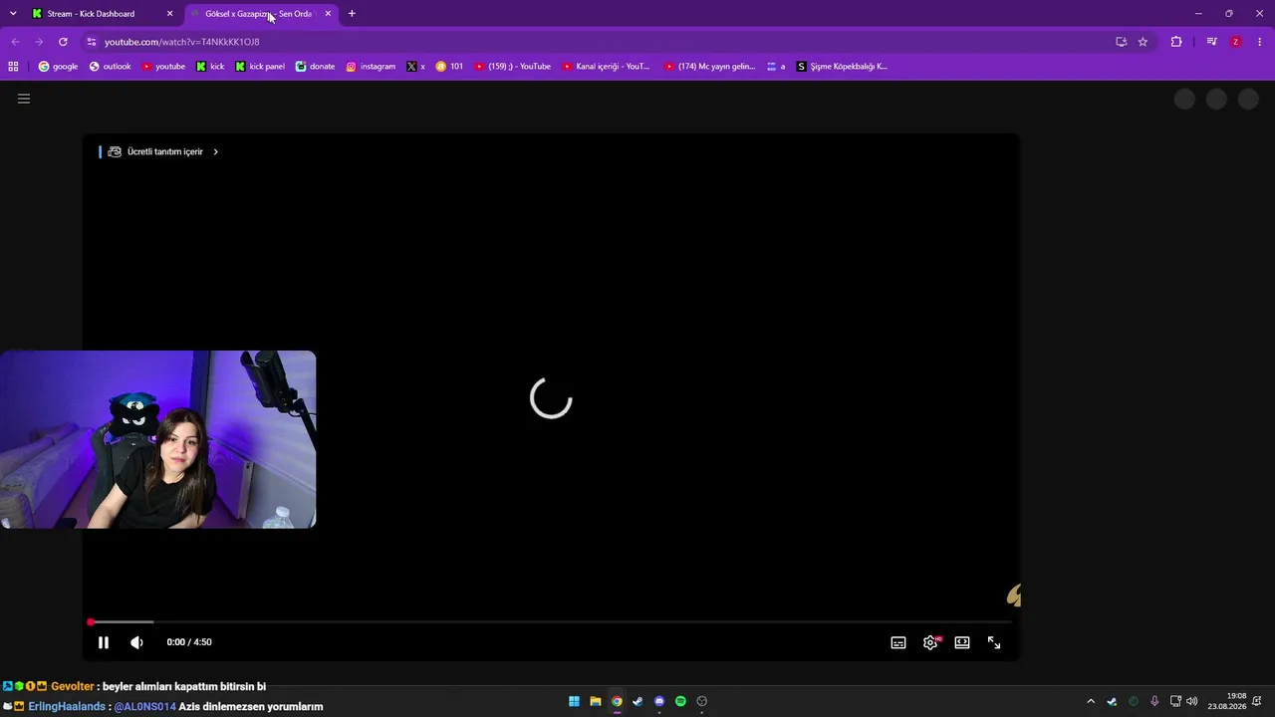Open the apps grid in bookmarks bar

tap(13, 67)
